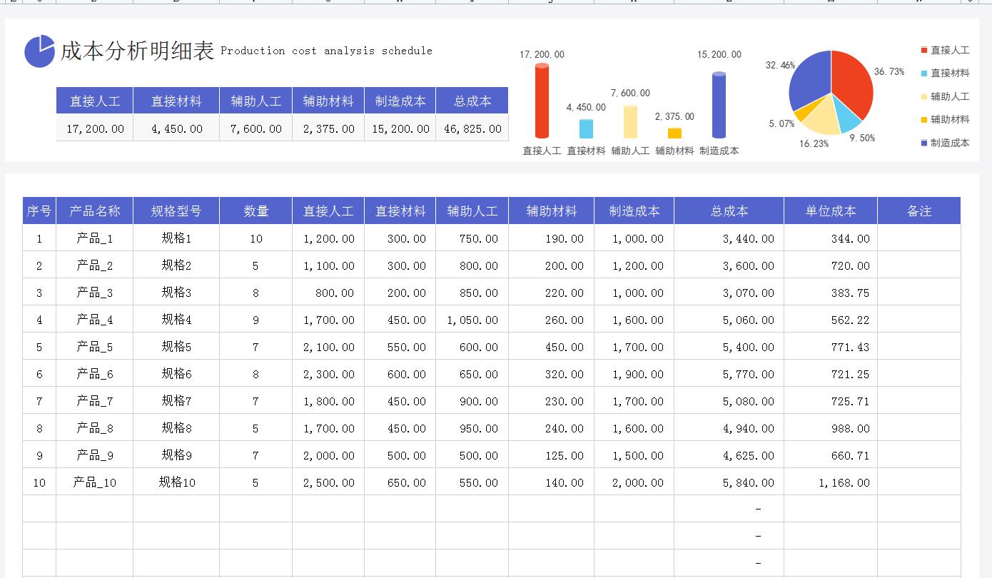The height and width of the screenshot is (578, 992).
Task: Click the pie chart logo beside the title
Action: [42, 51]
